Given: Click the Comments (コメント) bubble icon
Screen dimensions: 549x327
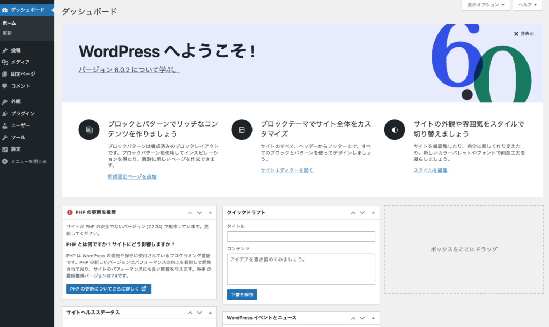Looking at the screenshot, I should [5, 86].
